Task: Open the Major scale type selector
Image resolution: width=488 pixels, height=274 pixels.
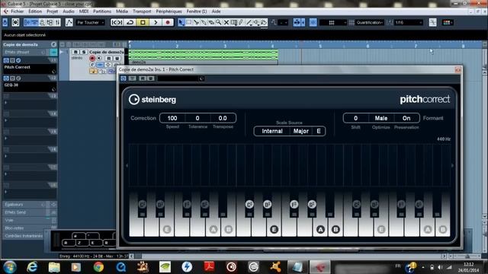Action: coord(301,131)
